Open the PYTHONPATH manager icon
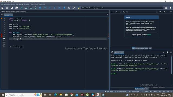This screenshot has height=97, width=173. [x=79, y=8]
